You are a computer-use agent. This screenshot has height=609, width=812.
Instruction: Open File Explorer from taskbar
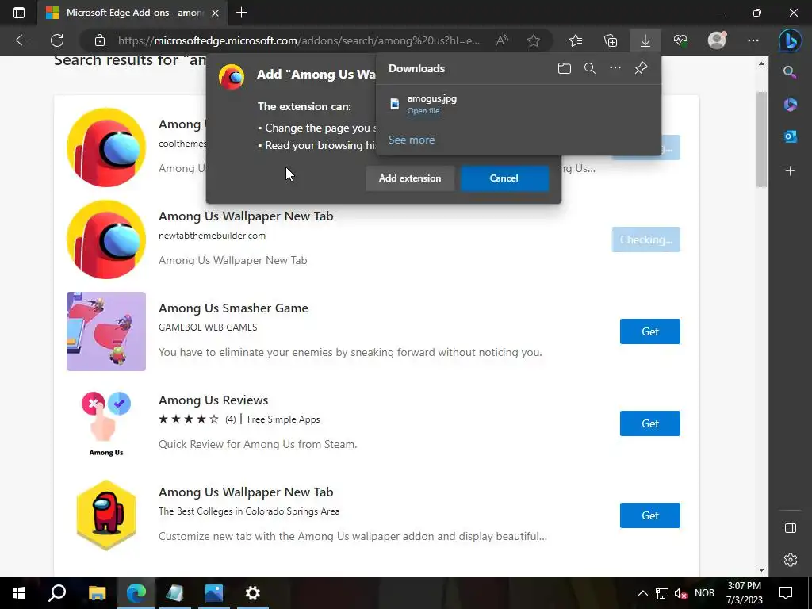tap(97, 593)
